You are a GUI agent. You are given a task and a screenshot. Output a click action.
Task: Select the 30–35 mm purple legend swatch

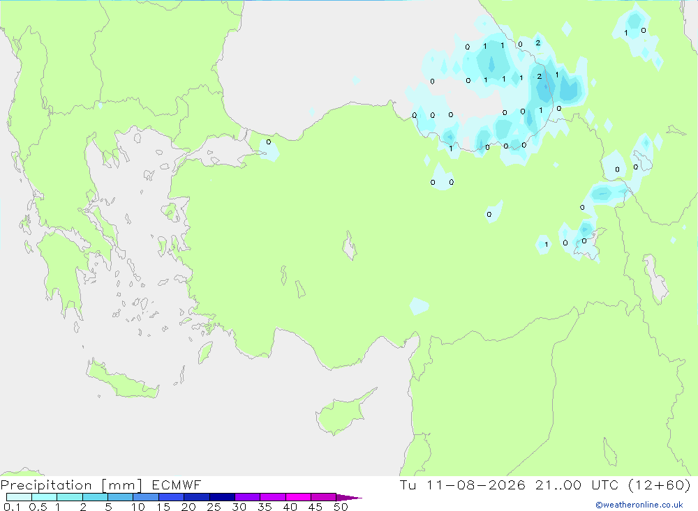tap(247, 497)
